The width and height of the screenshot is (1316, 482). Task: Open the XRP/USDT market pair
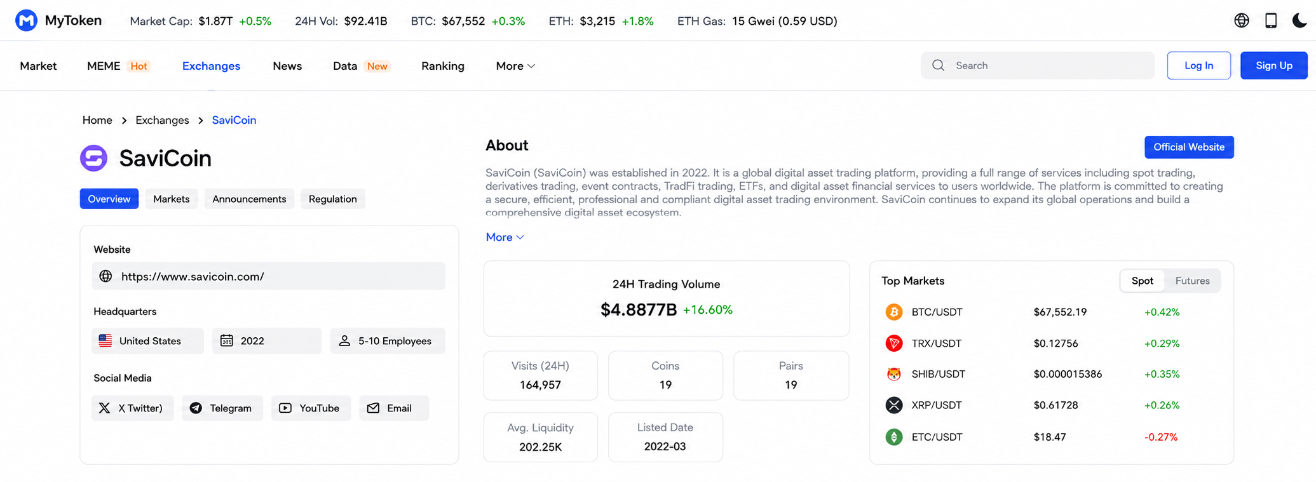pos(937,405)
